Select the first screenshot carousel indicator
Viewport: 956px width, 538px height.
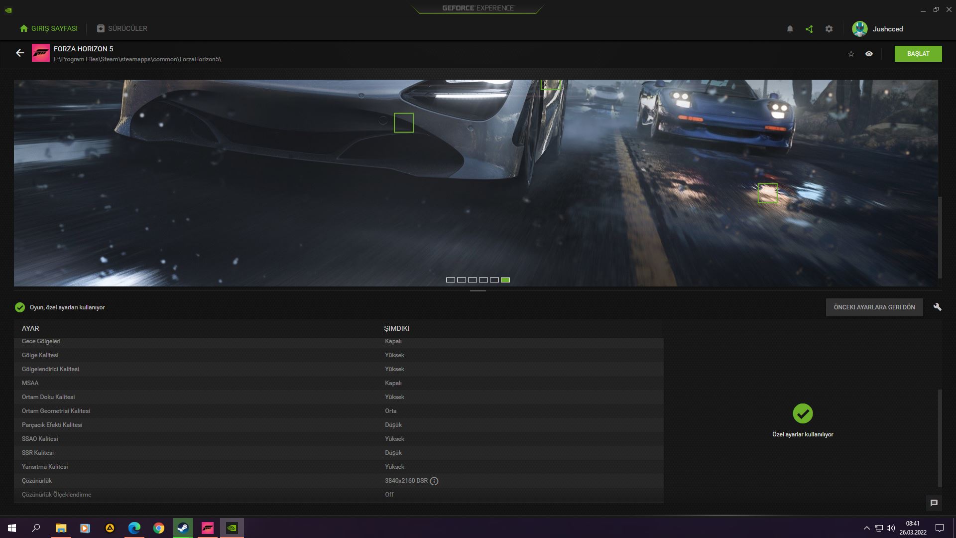tap(451, 280)
